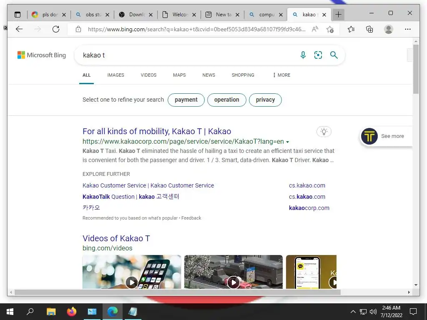Viewport: 427px width, 320px height.
Task: Open Windows taskbar search
Action: tap(30, 312)
